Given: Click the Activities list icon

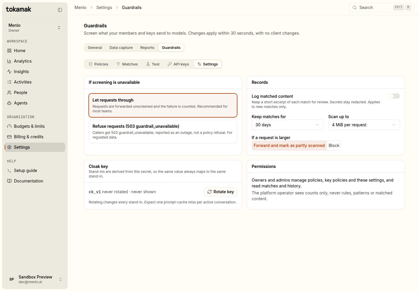Looking at the screenshot, I should coord(9,82).
